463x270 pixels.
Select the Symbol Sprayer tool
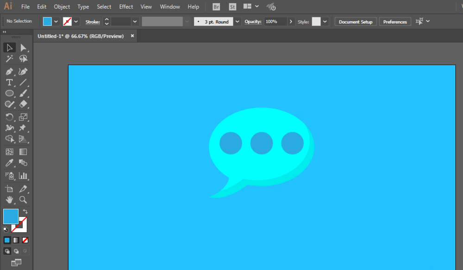(9, 176)
